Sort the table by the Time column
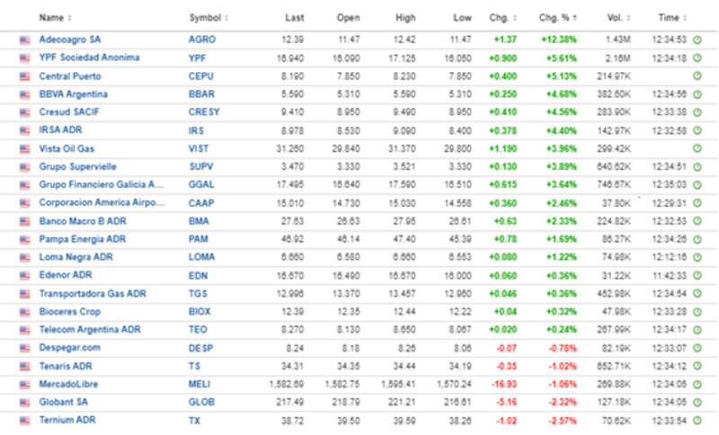The image size is (719, 435). click(670, 17)
